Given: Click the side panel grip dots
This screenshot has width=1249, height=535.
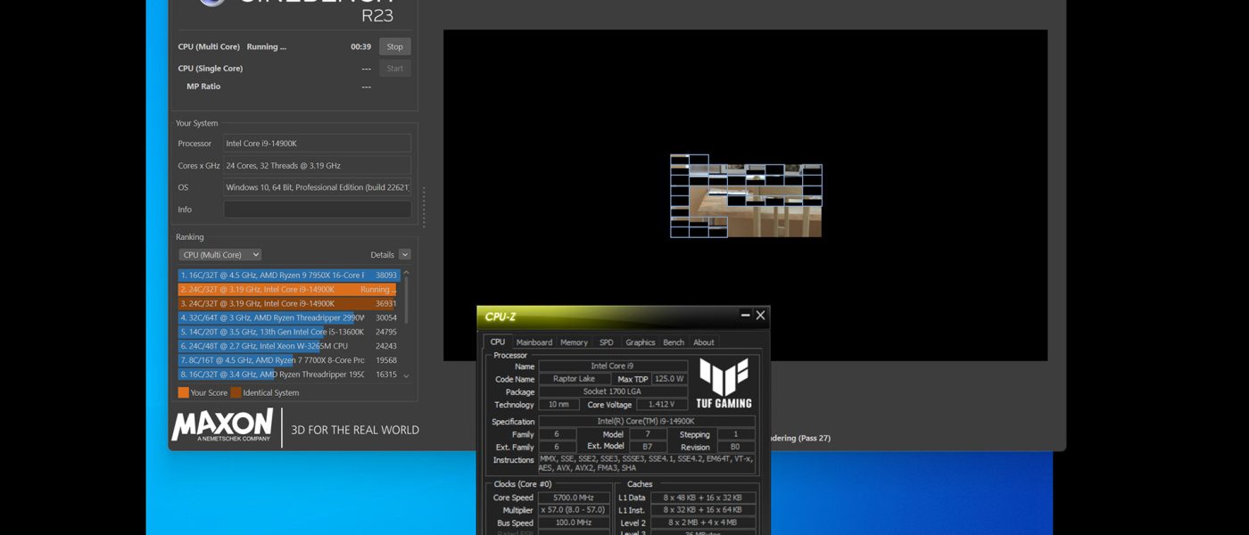Looking at the screenshot, I should click(424, 207).
